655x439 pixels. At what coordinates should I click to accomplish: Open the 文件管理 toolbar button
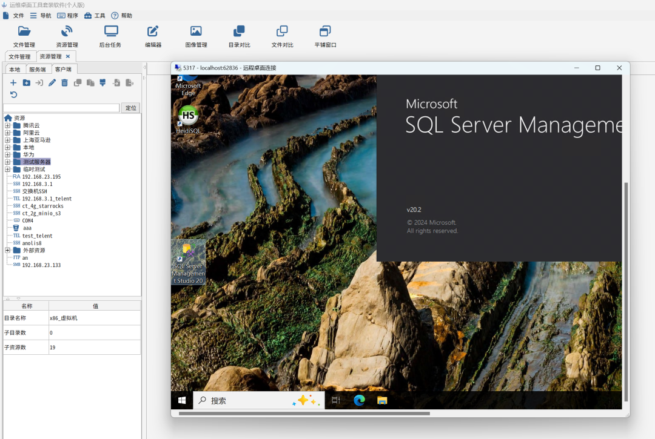click(24, 36)
